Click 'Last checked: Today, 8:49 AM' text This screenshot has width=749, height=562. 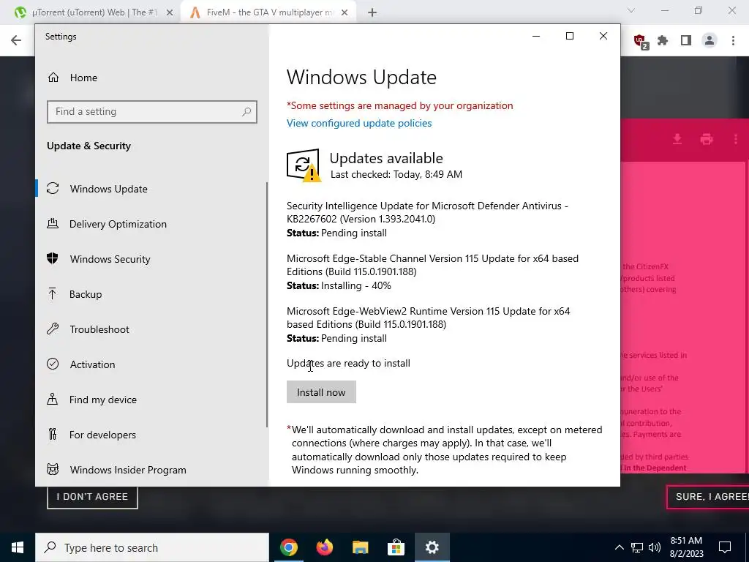(396, 174)
